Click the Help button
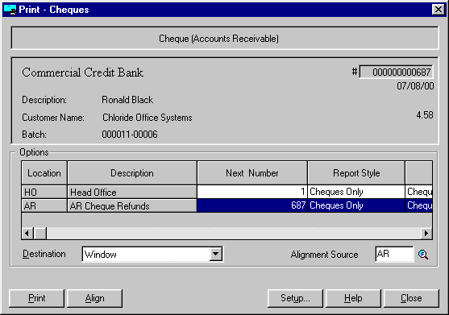449x315 pixels. [x=353, y=298]
